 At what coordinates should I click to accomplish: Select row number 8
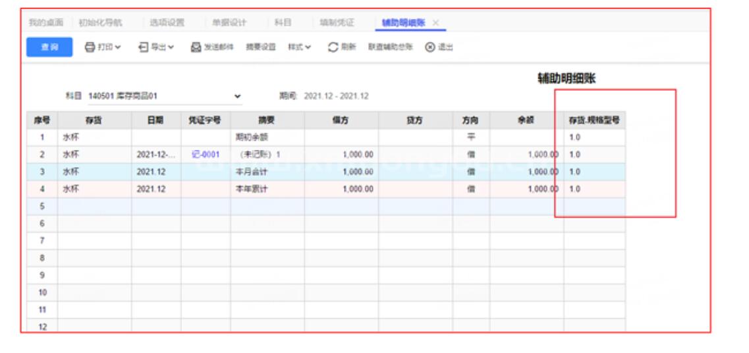click(x=42, y=258)
